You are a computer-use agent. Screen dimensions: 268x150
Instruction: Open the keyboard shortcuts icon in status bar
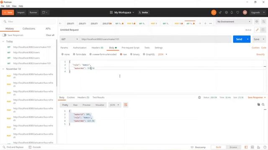258,147
